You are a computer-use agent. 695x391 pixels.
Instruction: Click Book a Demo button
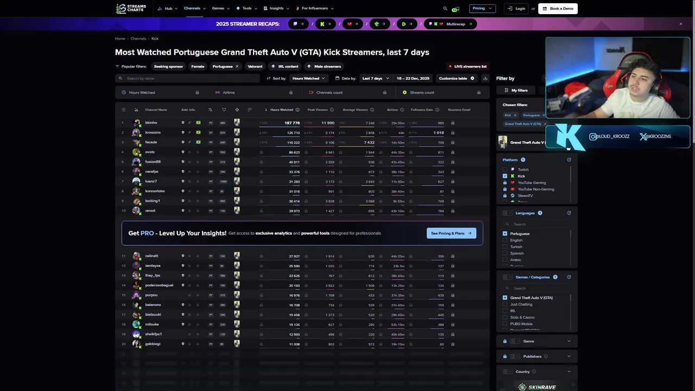tap(558, 9)
